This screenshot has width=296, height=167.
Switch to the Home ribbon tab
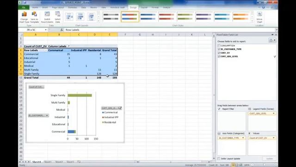coord(35,7)
